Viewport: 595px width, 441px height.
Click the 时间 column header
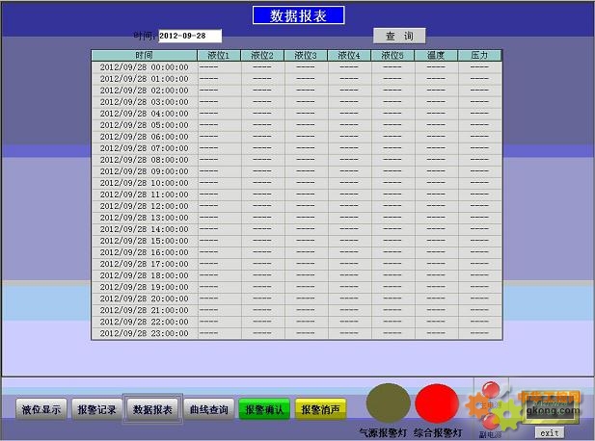point(145,55)
